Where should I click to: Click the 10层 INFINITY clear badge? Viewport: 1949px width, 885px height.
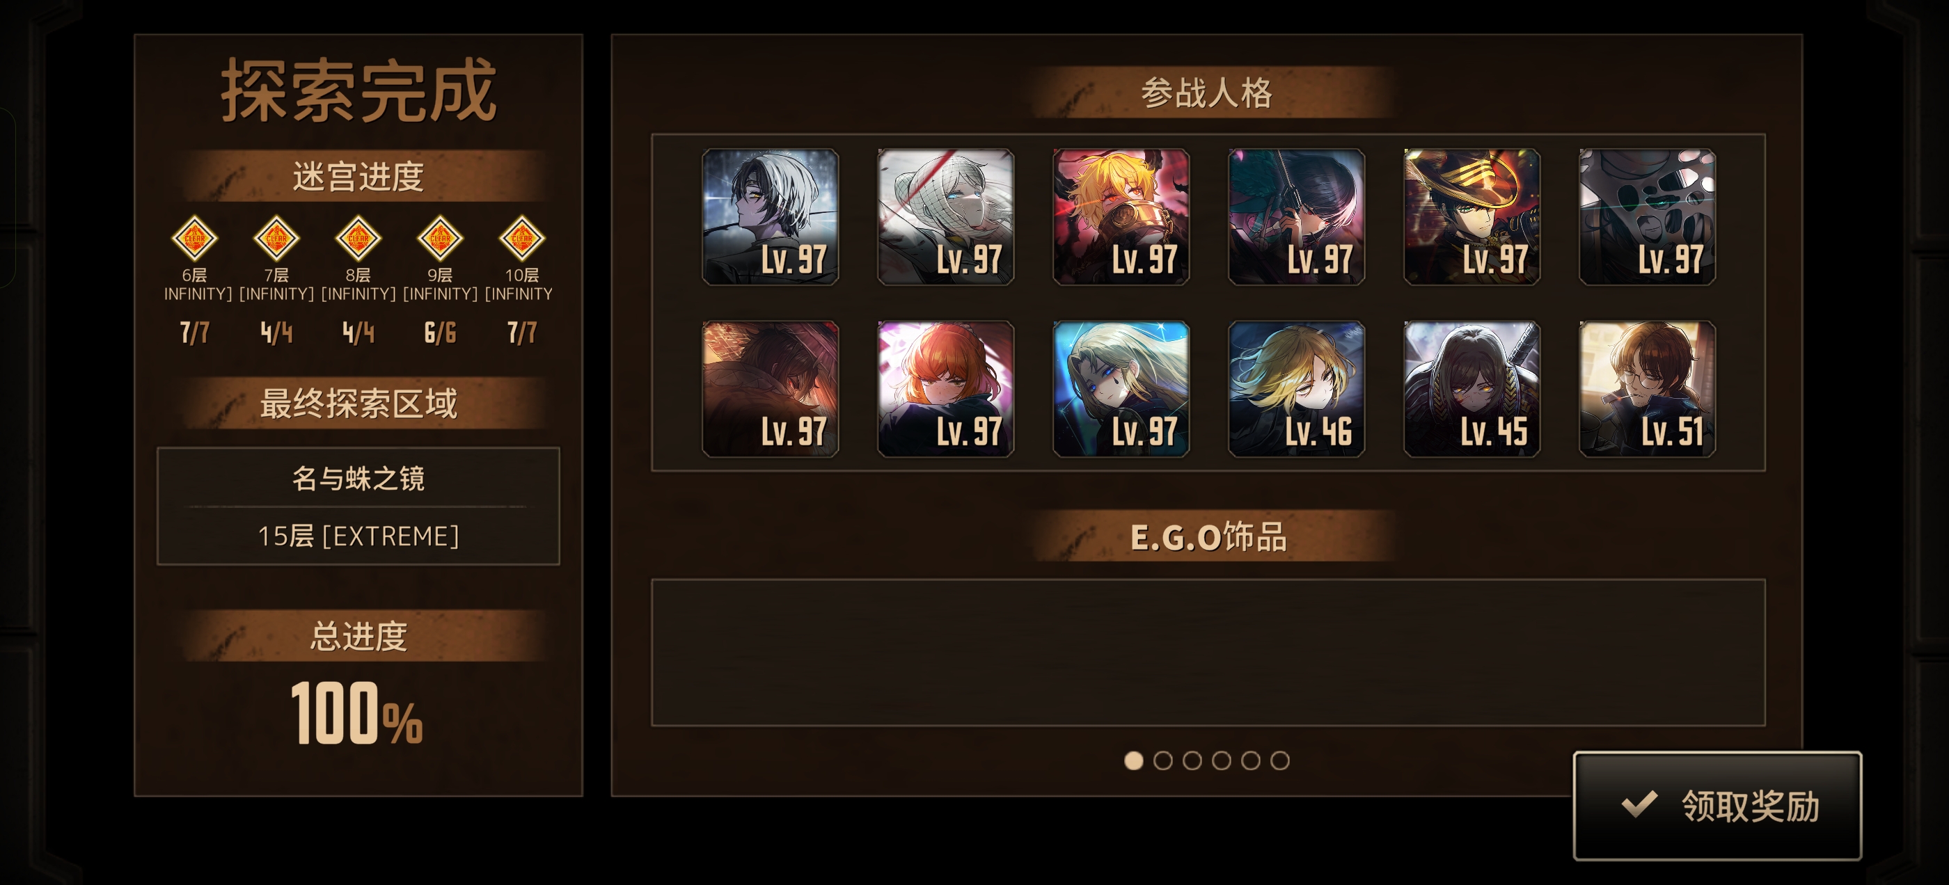coord(522,238)
